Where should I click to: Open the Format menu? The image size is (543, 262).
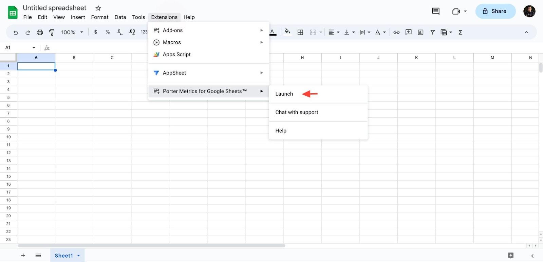[100, 17]
